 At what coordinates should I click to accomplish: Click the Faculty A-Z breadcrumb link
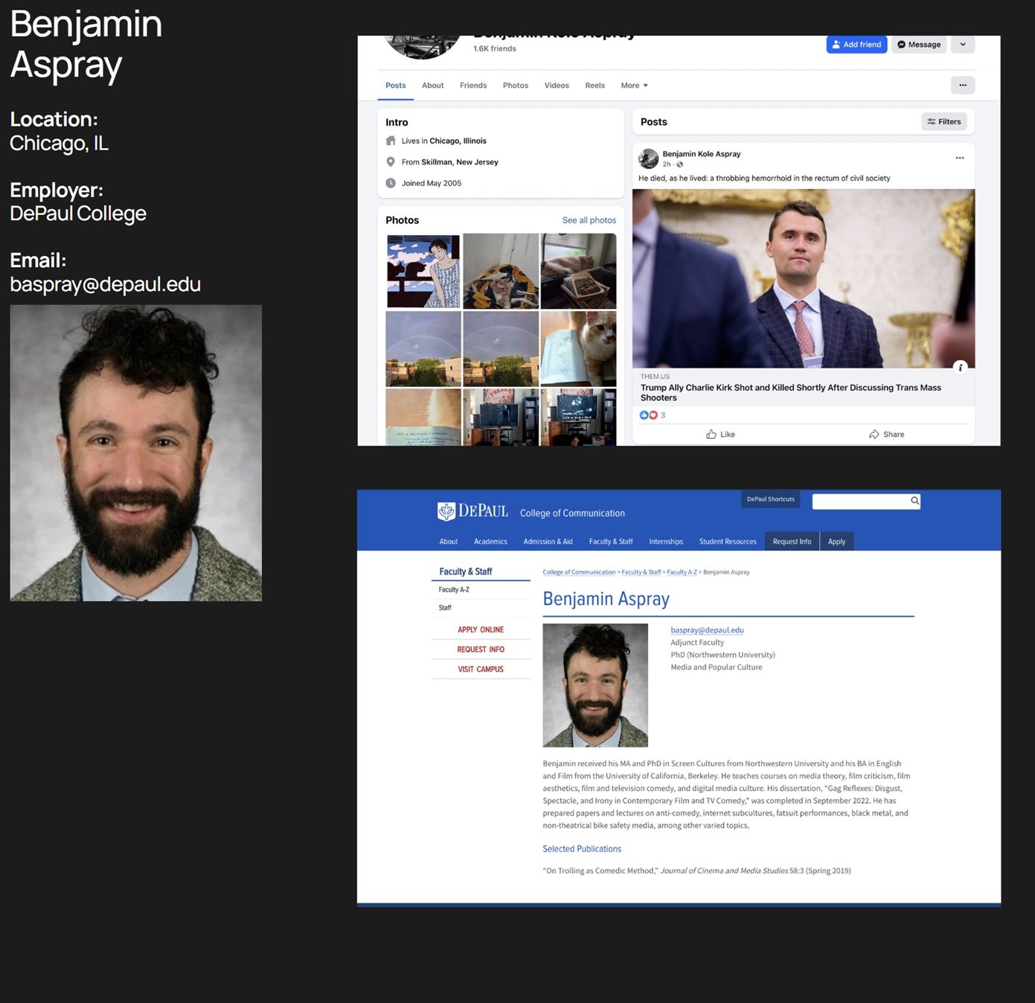(x=682, y=572)
